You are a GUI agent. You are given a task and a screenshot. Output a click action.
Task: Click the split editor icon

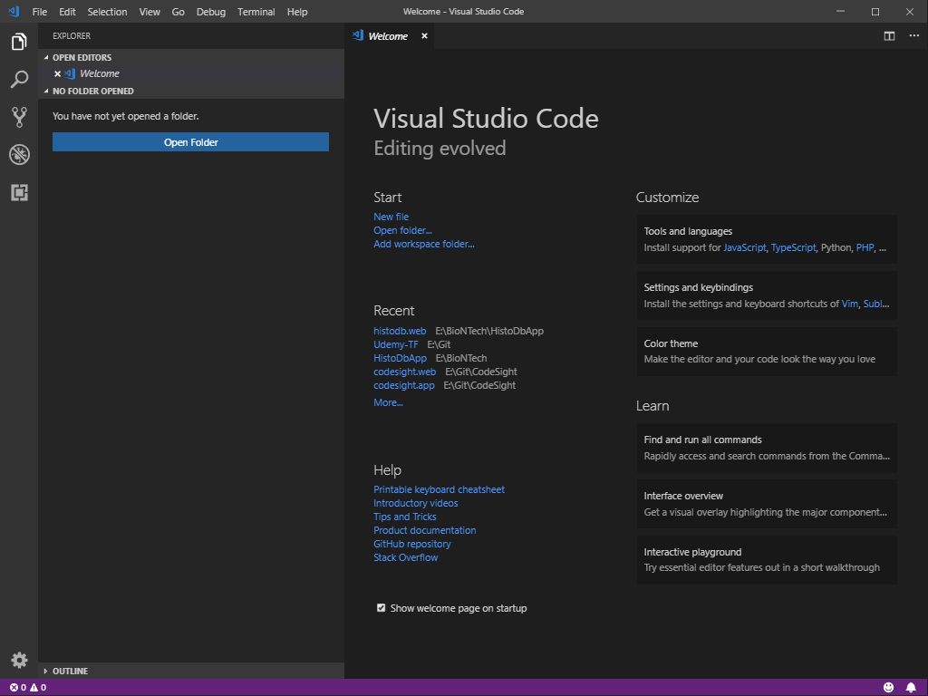[x=889, y=36]
